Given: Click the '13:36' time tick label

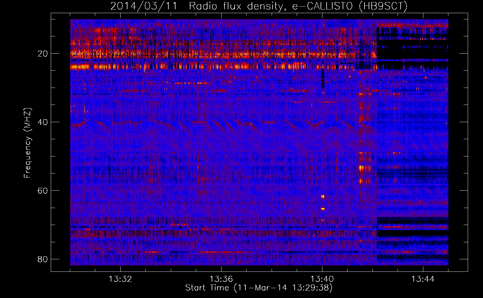Looking at the screenshot, I should pyautogui.click(x=221, y=279).
